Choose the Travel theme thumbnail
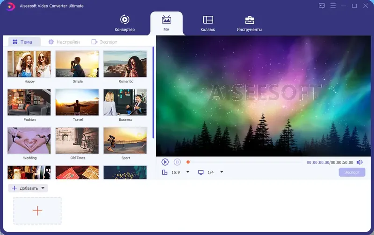 (x=77, y=102)
